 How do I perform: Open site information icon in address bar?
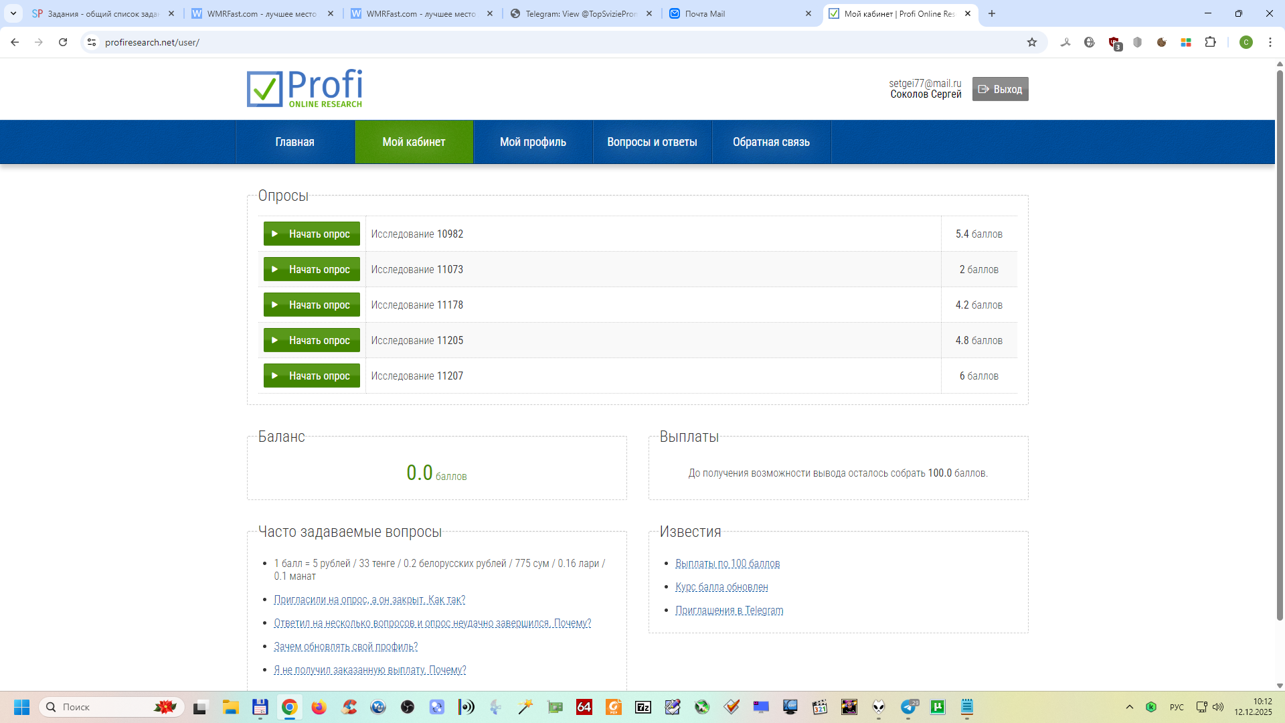(x=92, y=42)
